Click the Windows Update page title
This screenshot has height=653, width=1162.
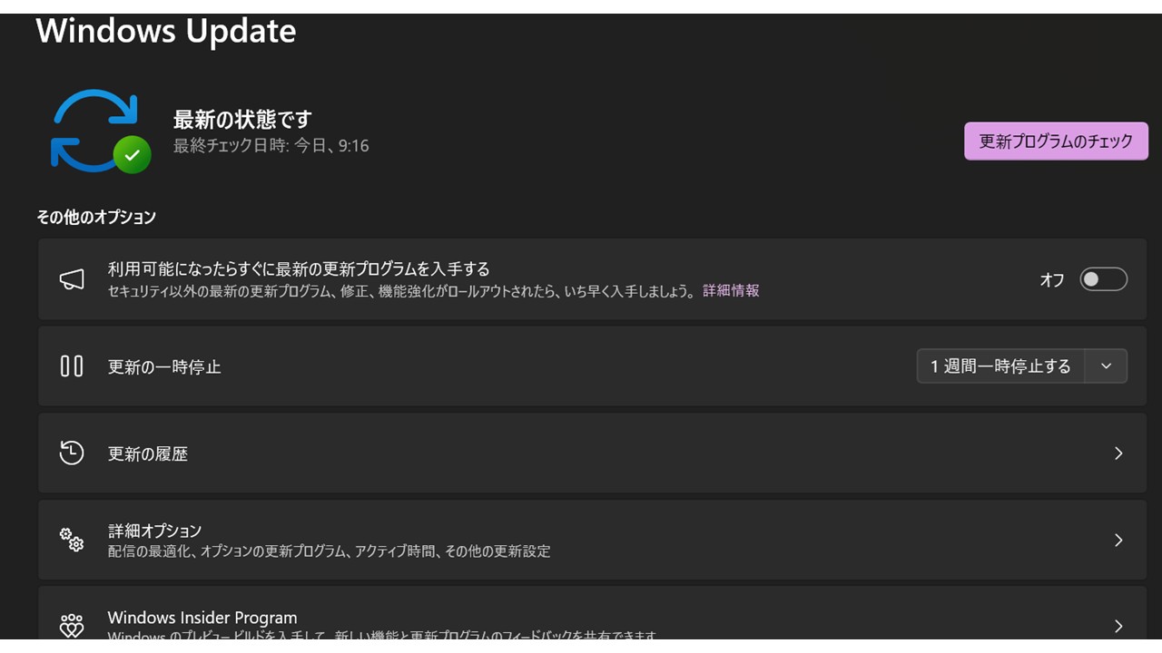click(x=165, y=30)
